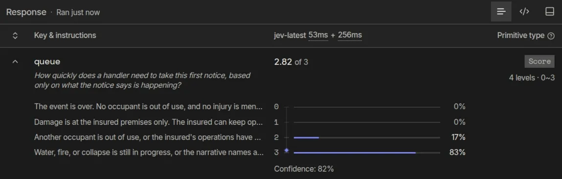The image size is (562, 179).
Task: Click the Response panel title
Action: click(26, 12)
